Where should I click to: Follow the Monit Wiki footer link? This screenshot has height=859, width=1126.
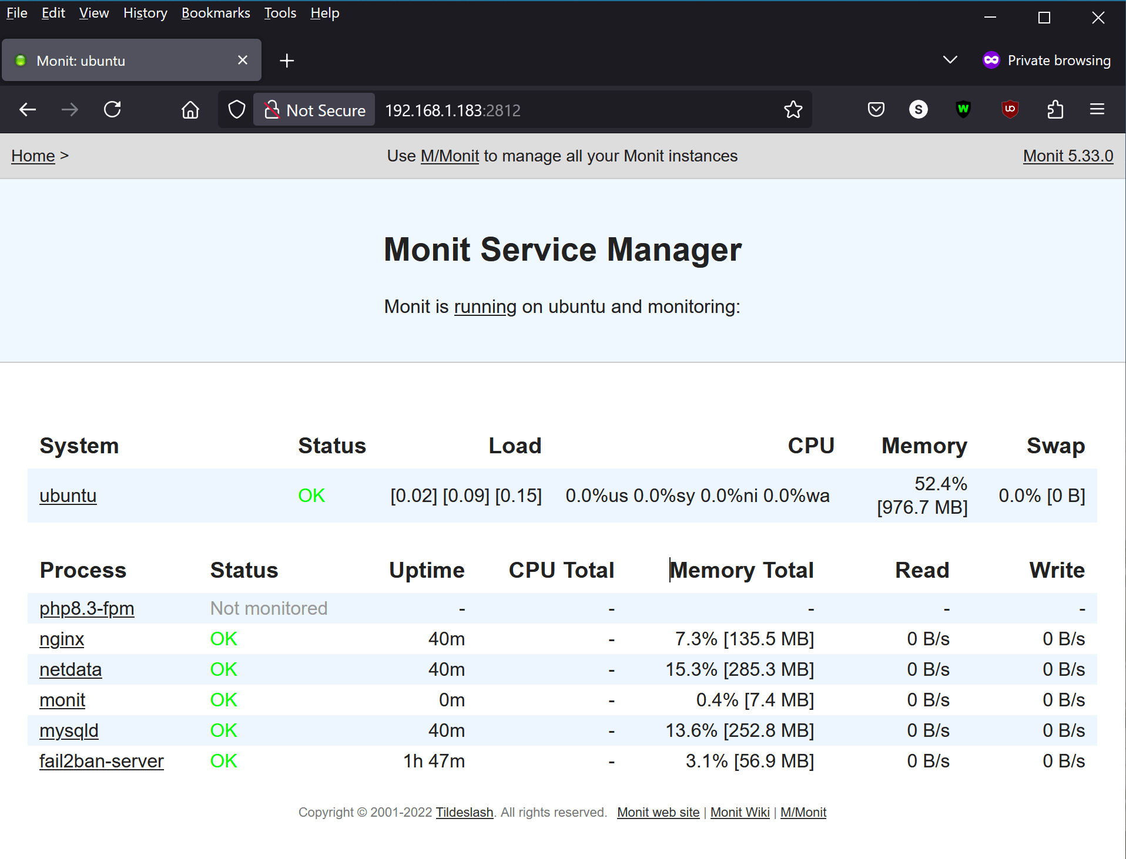(x=740, y=813)
